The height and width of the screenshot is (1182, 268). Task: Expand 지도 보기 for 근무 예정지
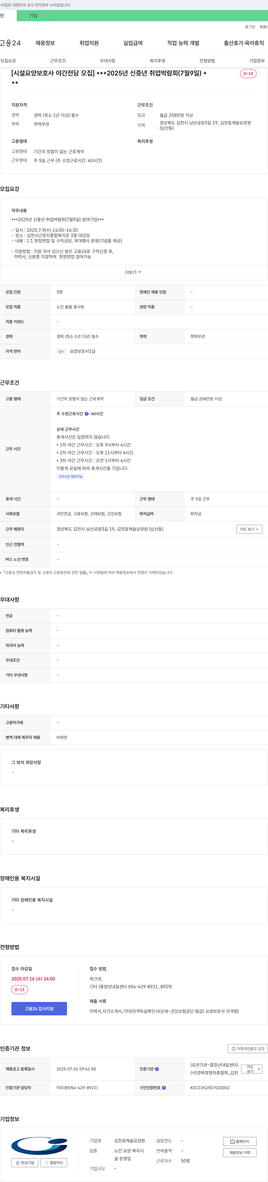tap(249, 529)
